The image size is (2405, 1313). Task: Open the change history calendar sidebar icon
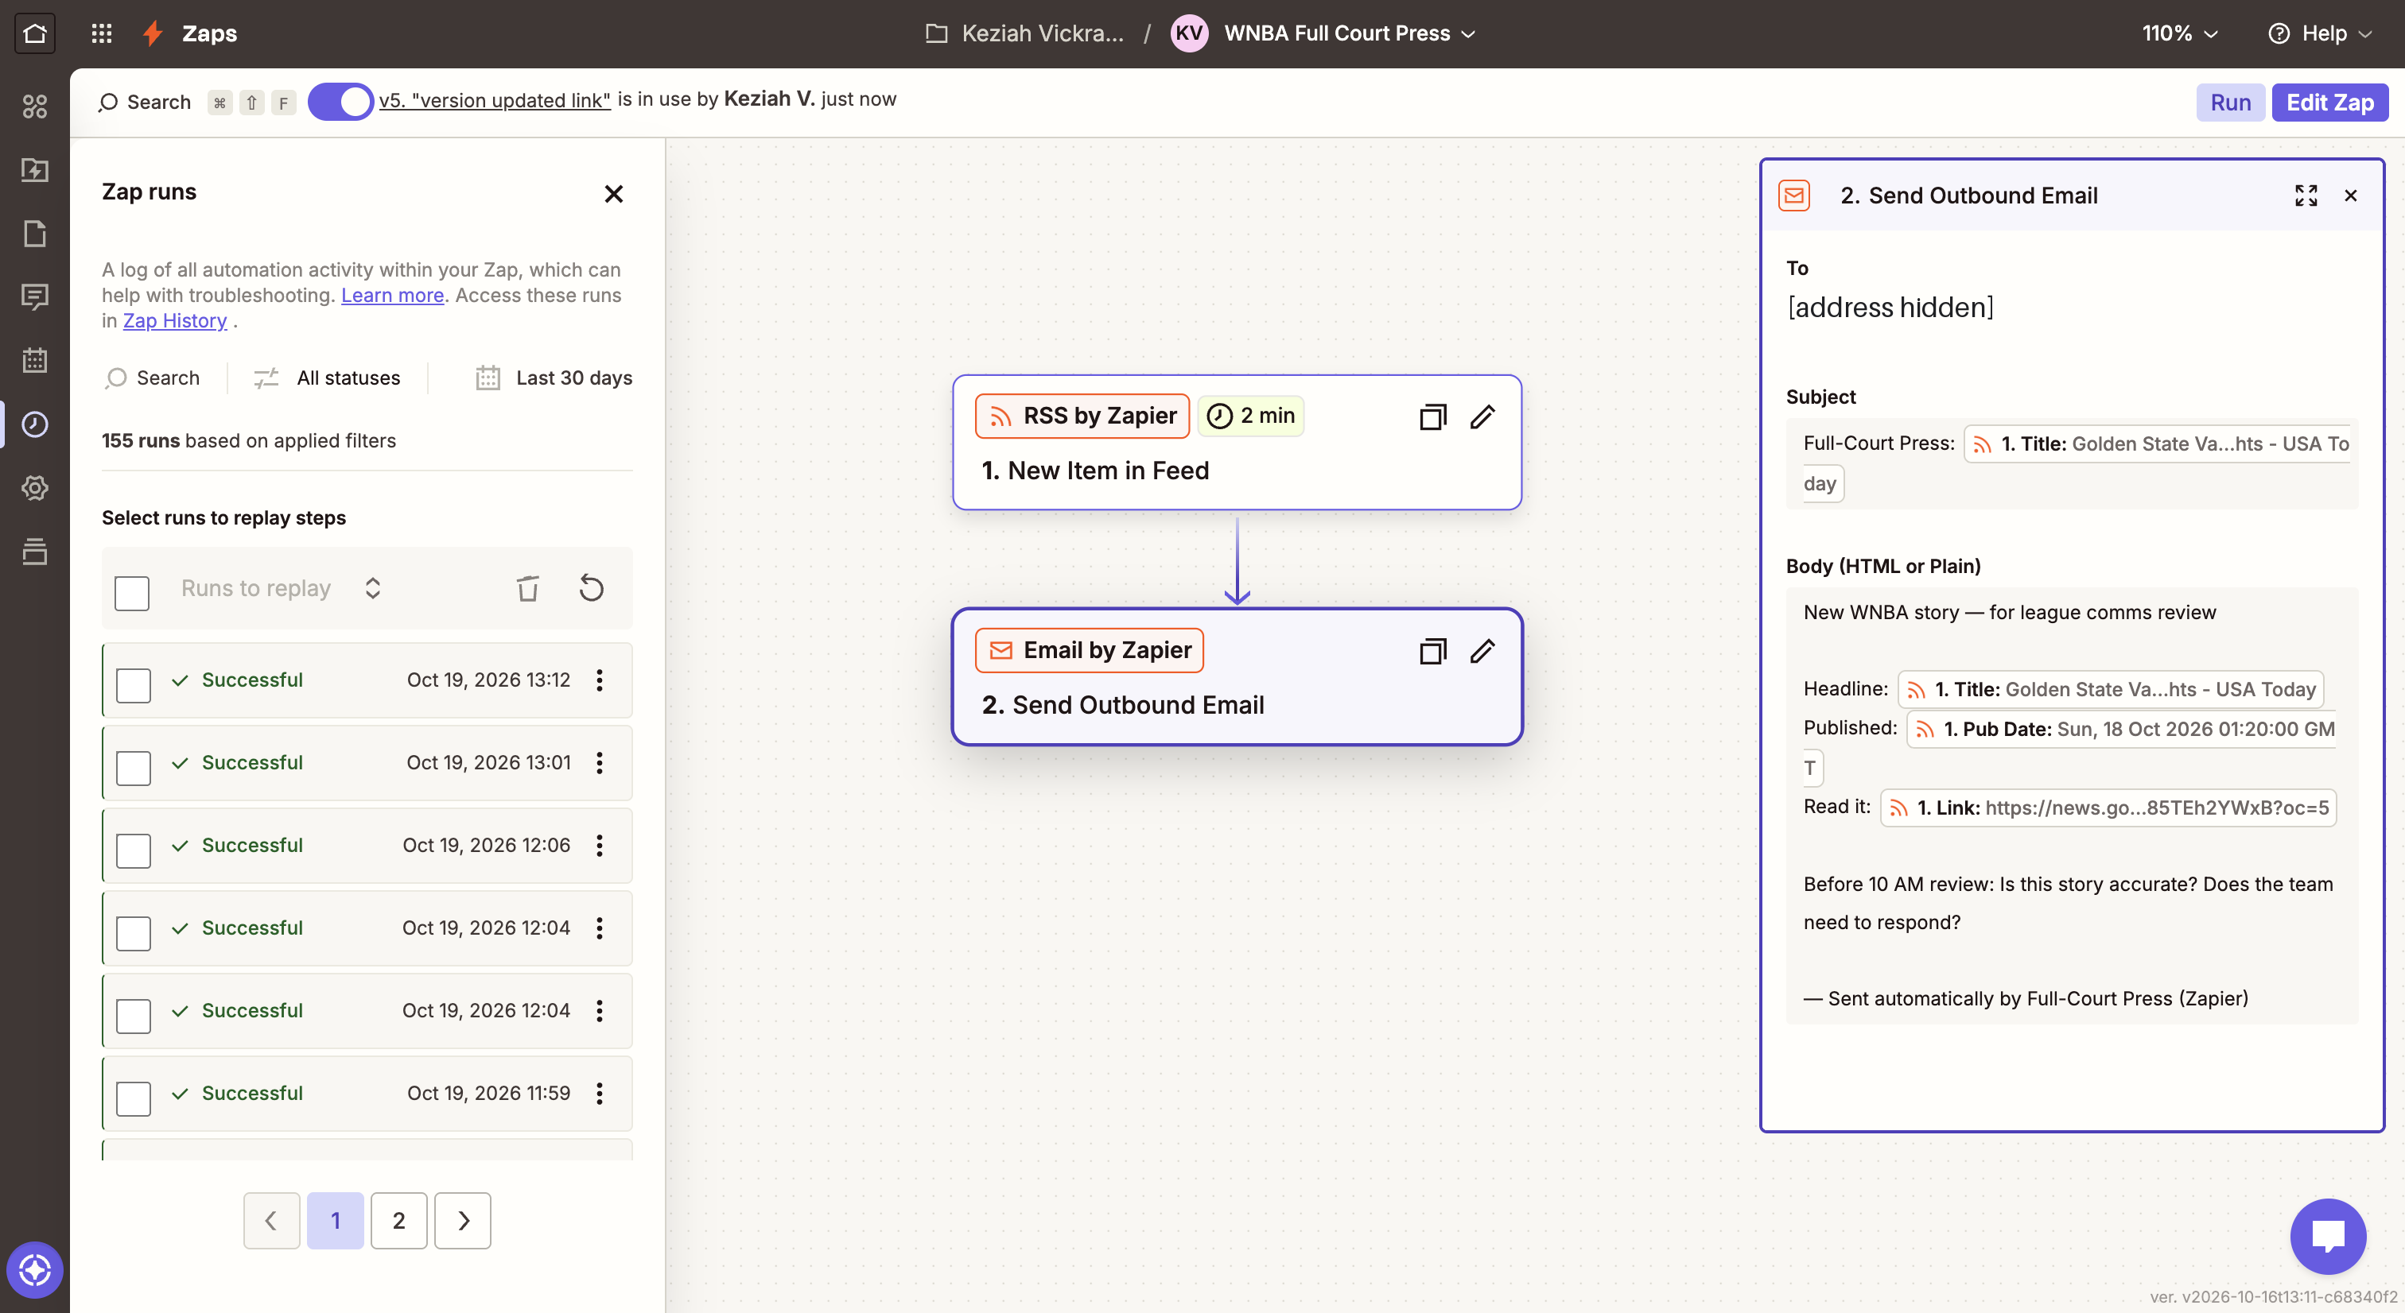click(34, 360)
